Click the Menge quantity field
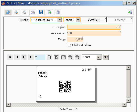Image resolution: width=137 pixels, height=112 pixels. pos(75,39)
